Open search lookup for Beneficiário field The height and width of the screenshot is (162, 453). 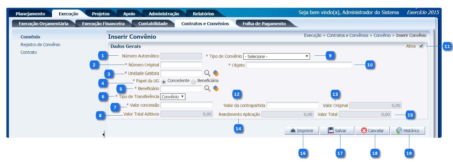[208, 89]
